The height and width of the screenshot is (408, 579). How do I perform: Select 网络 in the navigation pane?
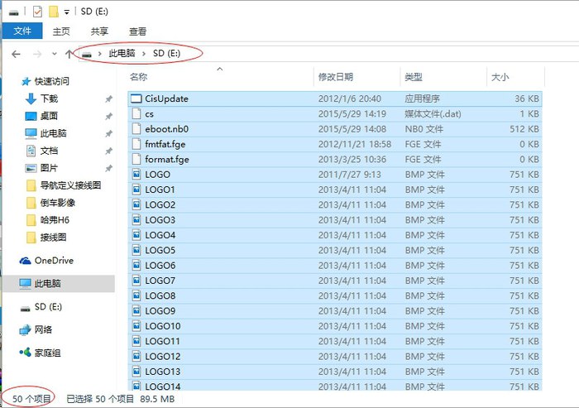click(x=43, y=329)
